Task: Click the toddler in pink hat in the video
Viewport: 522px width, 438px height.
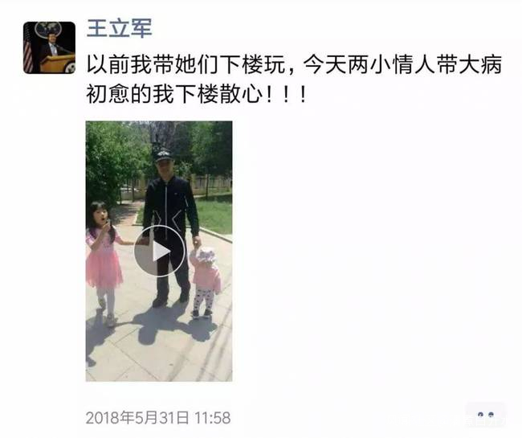Action: (x=205, y=281)
